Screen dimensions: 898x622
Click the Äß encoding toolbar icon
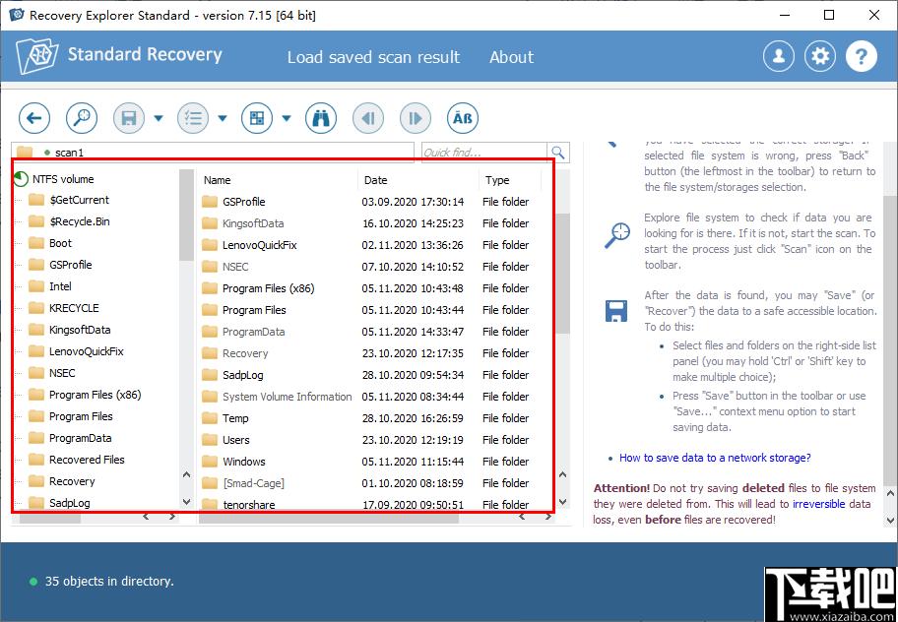(x=462, y=118)
